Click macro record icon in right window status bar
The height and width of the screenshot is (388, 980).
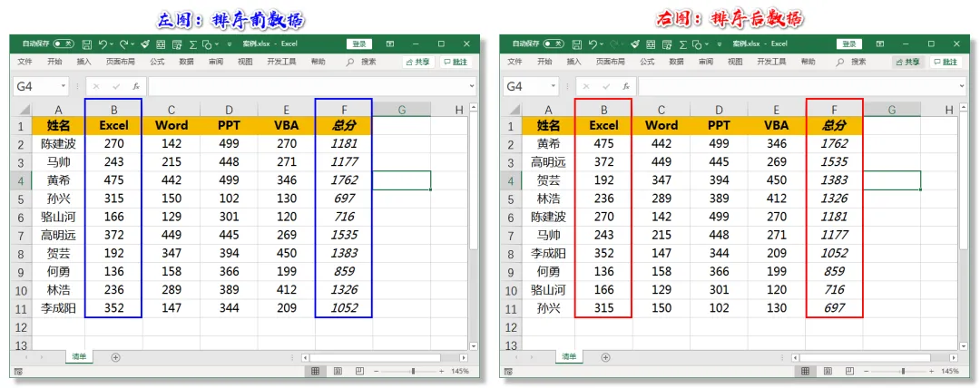coord(507,371)
